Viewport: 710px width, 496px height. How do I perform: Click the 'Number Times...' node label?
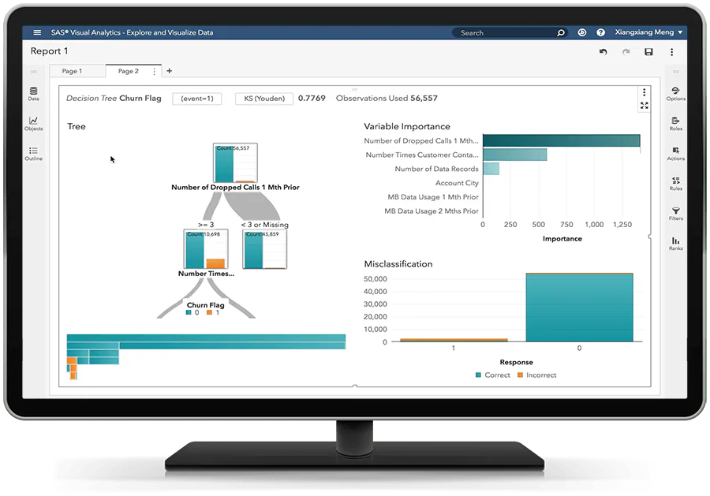206,274
